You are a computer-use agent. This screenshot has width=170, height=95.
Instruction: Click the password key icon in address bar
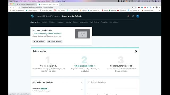[133, 8]
